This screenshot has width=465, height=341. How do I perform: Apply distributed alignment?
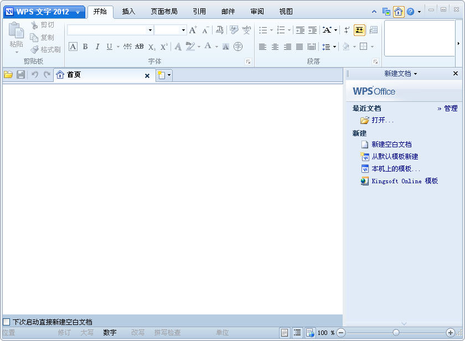311,46
